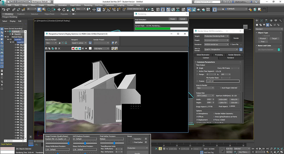This screenshot has height=154, width=284.
Task: Click the Target light object type button
Action: (274, 38)
